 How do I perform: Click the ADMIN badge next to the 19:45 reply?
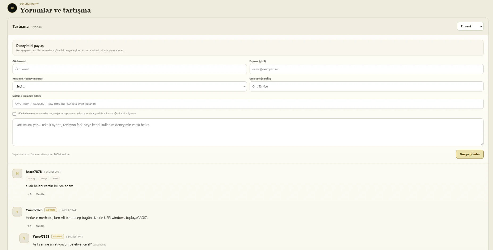click(x=57, y=236)
